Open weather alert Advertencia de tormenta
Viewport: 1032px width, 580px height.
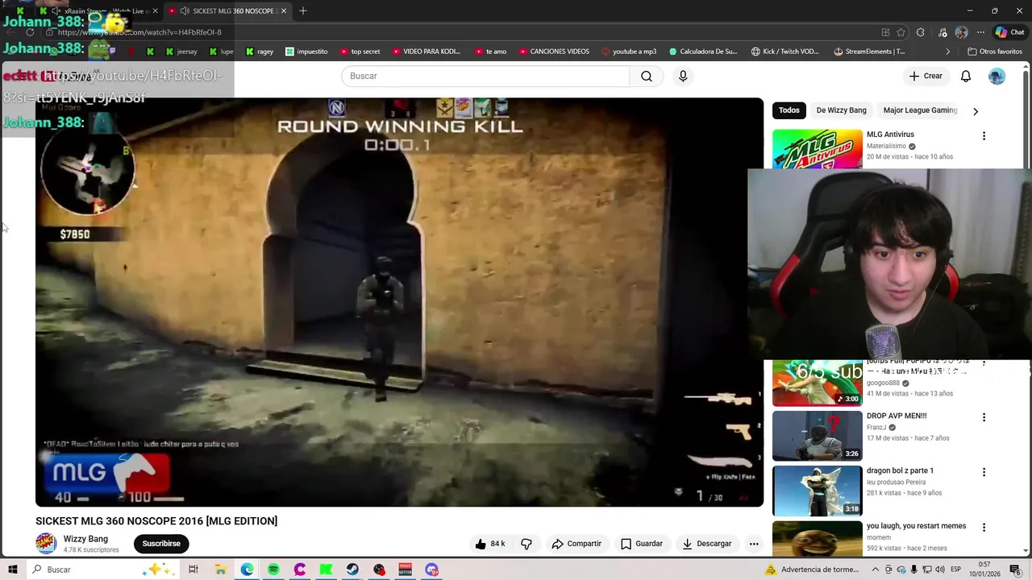point(812,570)
